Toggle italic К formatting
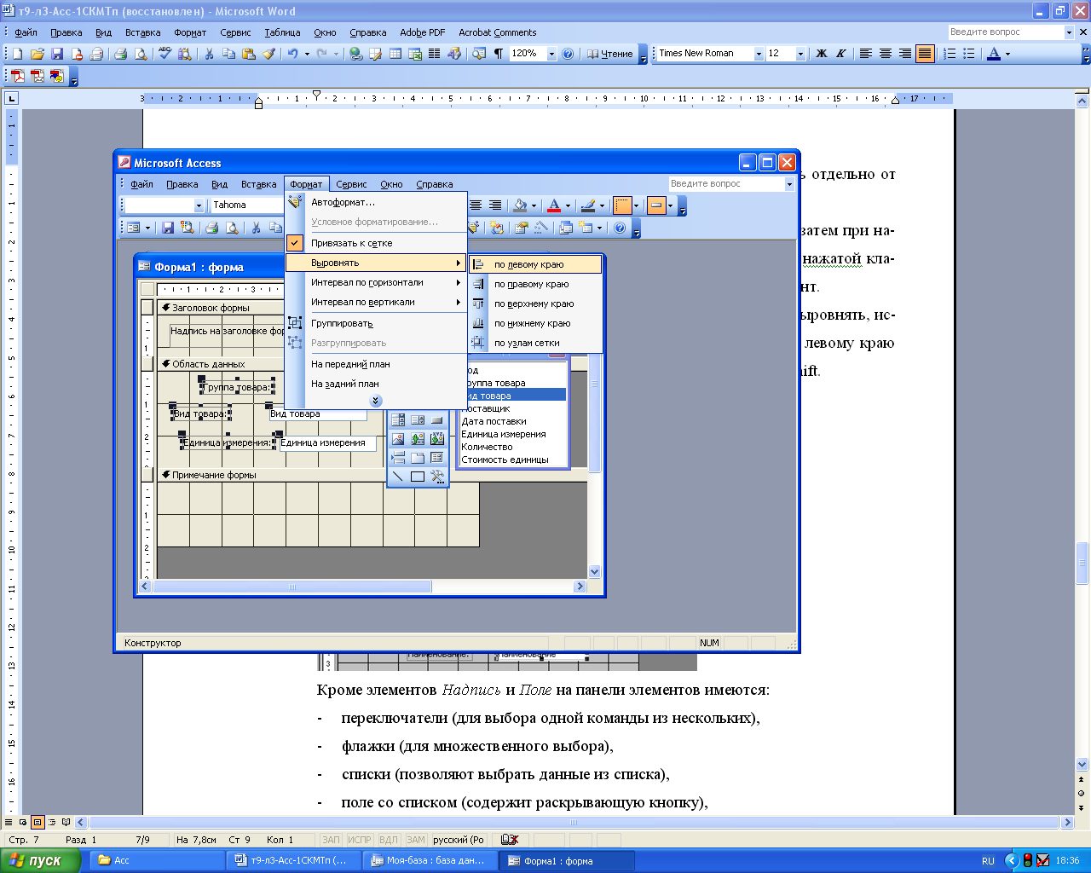1091x873 pixels. tap(841, 54)
